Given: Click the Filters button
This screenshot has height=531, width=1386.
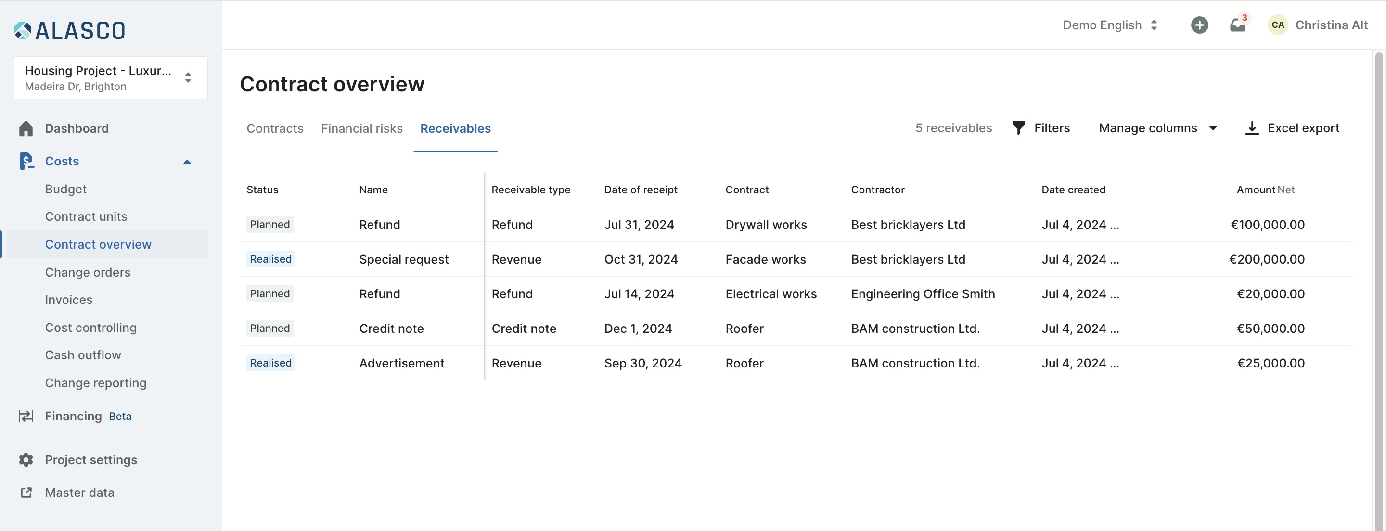Looking at the screenshot, I should 1041,128.
